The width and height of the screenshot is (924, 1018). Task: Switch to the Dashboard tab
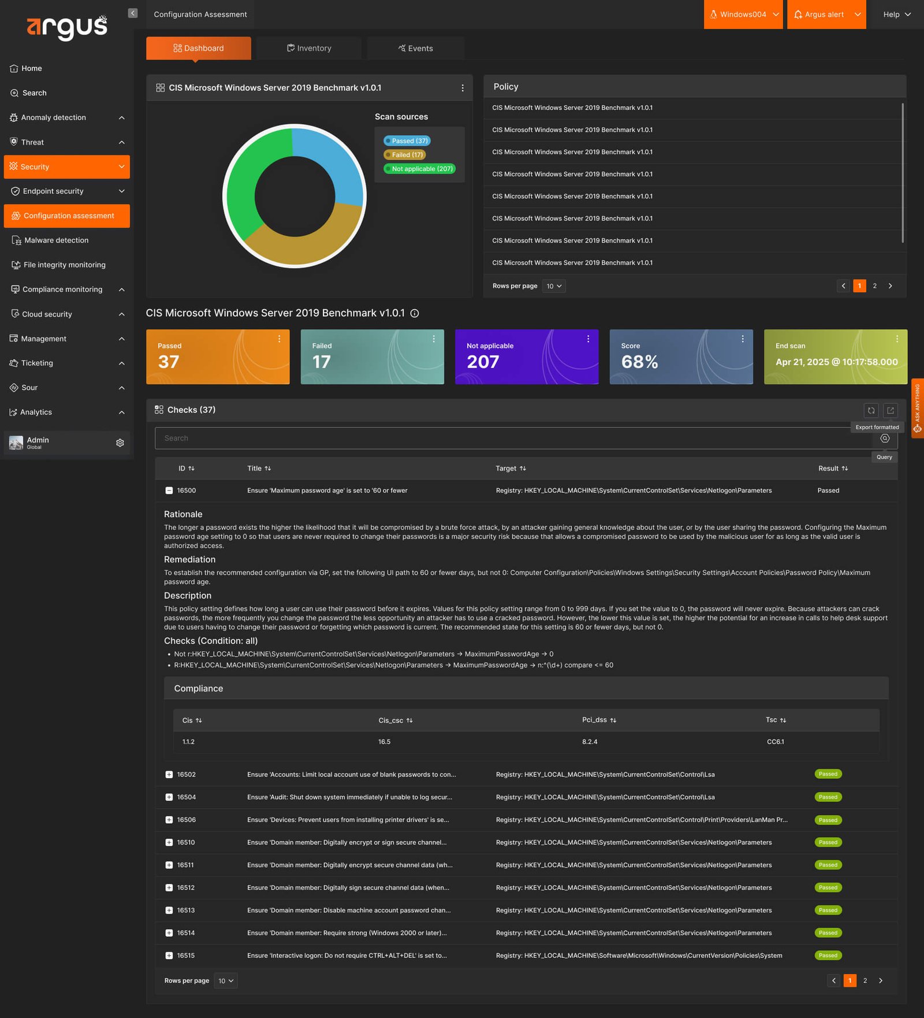(x=199, y=48)
